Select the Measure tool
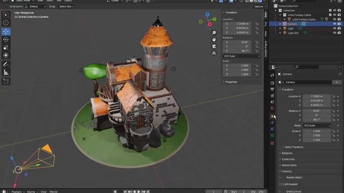This screenshot has width=344, height=193. [6, 72]
